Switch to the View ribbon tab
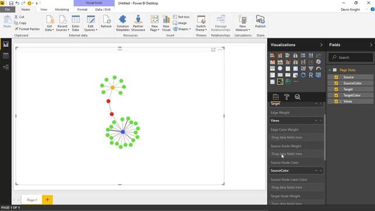The height and width of the screenshot is (211, 375). tap(43, 9)
